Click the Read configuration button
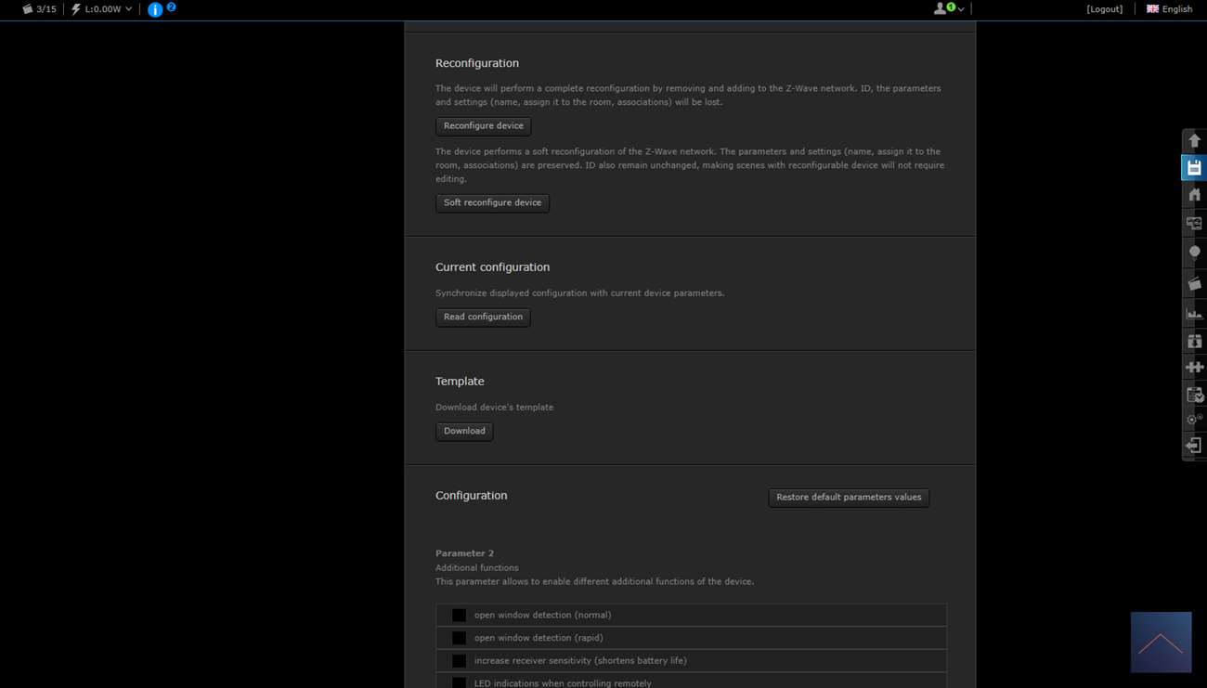 coord(483,318)
